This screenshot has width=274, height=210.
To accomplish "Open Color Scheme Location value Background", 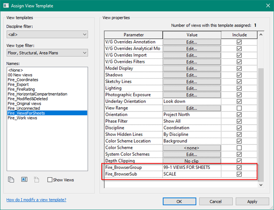I will tap(192, 141).
